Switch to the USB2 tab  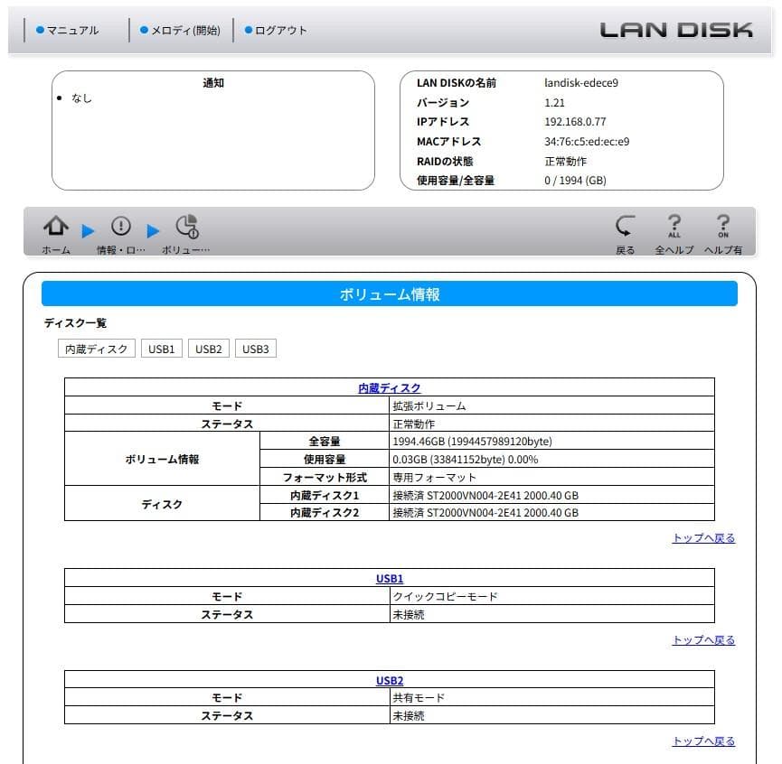click(x=208, y=348)
